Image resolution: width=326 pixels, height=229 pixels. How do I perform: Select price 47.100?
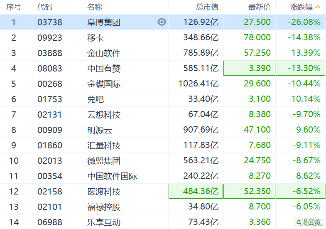click(257, 130)
